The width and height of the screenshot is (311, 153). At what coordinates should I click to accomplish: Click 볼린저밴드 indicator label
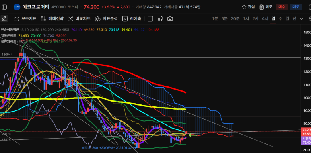click(x=9, y=41)
